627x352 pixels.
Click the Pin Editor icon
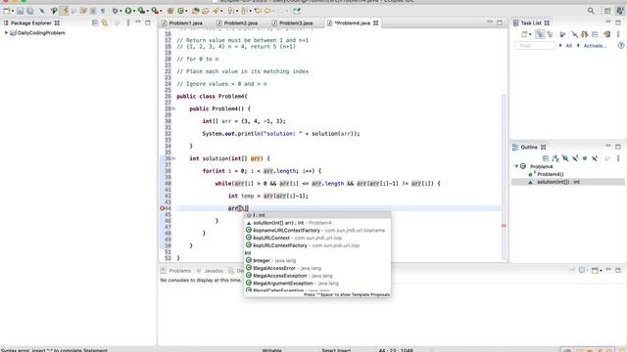coord(297,11)
